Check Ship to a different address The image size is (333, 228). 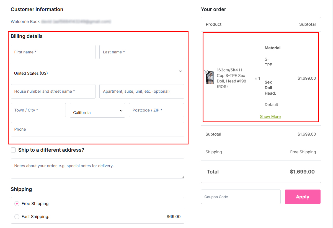pos(13,150)
